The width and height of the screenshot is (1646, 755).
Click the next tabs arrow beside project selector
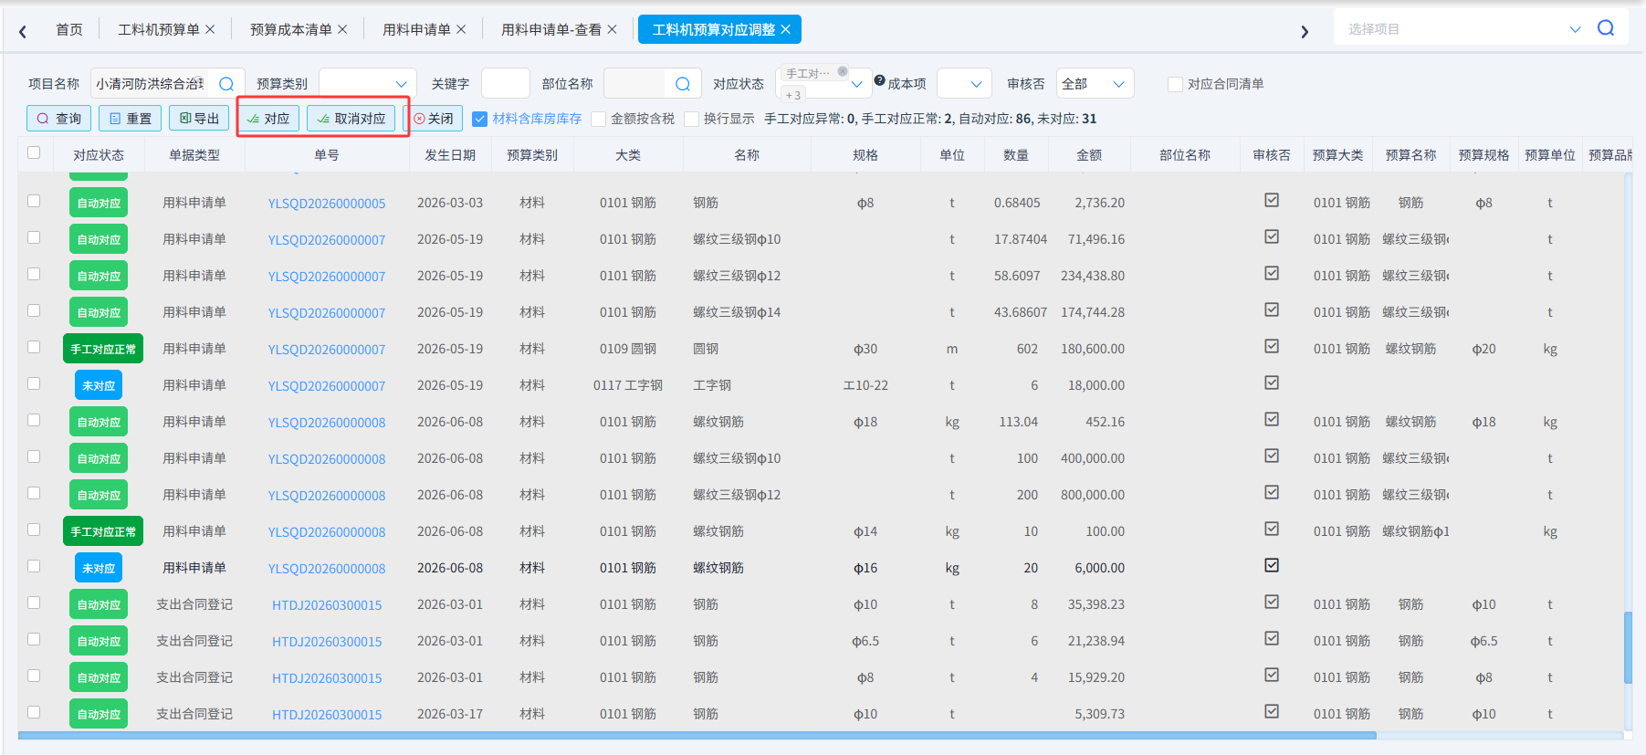pyautogui.click(x=1305, y=31)
